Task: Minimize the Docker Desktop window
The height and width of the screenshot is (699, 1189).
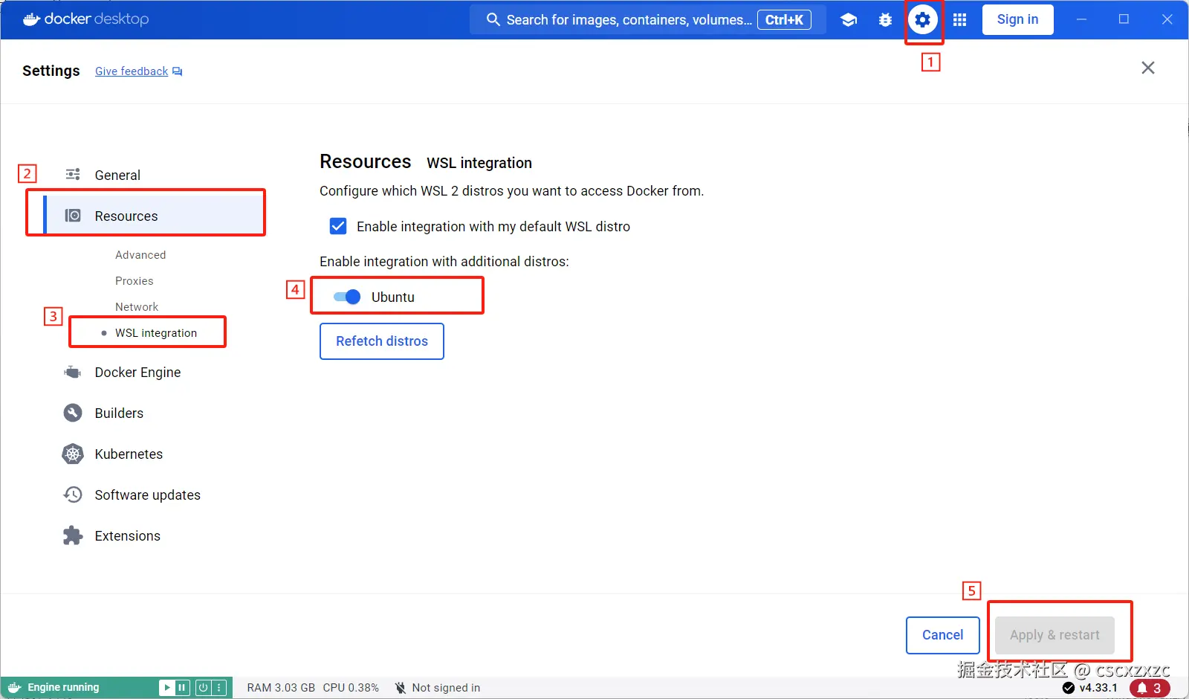Action: [x=1082, y=19]
